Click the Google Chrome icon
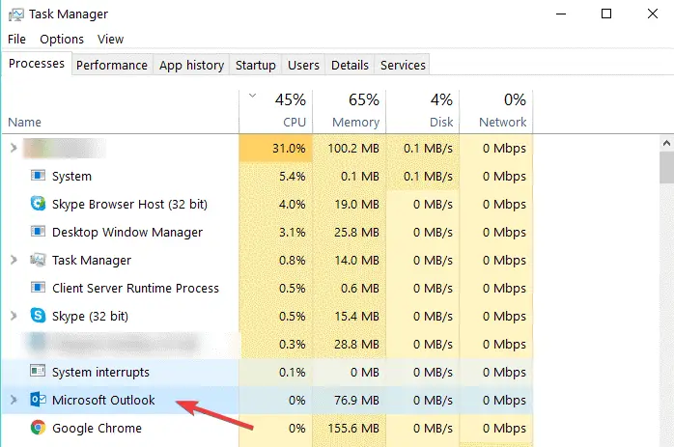This screenshot has height=447, width=674. coord(38,428)
